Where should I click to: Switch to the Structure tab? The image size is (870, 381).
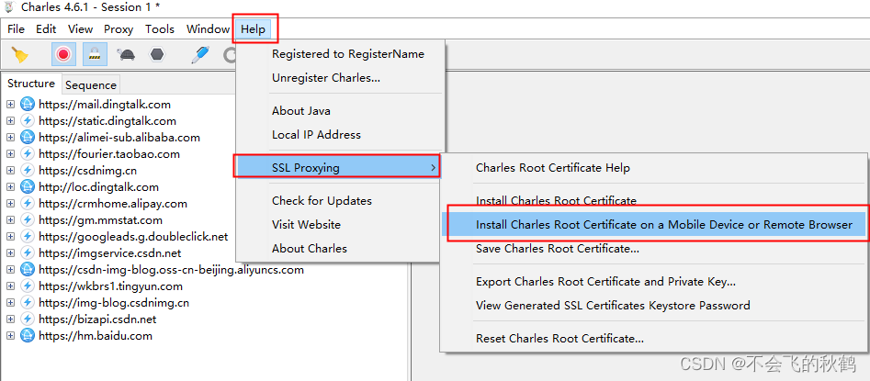click(31, 84)
